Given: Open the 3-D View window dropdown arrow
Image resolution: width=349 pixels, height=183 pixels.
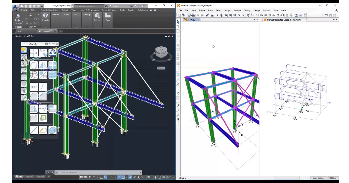Looking at the screenshot, I should point(254,20).
